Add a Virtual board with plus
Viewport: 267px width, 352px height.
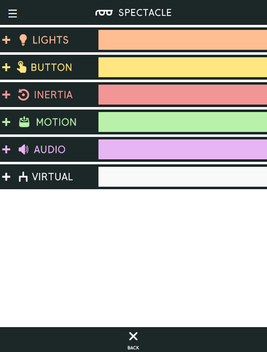pos(6,177)
